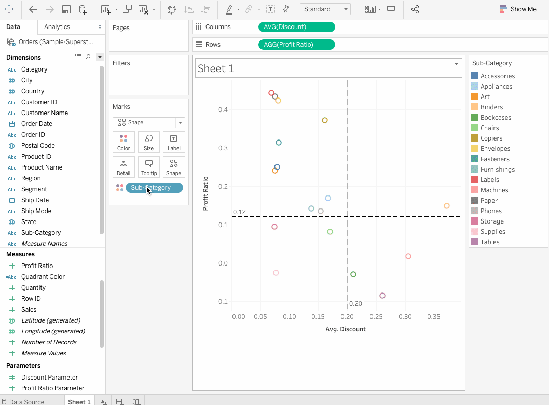
Task: Click the Tableau logo start icon
Action: pos(9,9)
